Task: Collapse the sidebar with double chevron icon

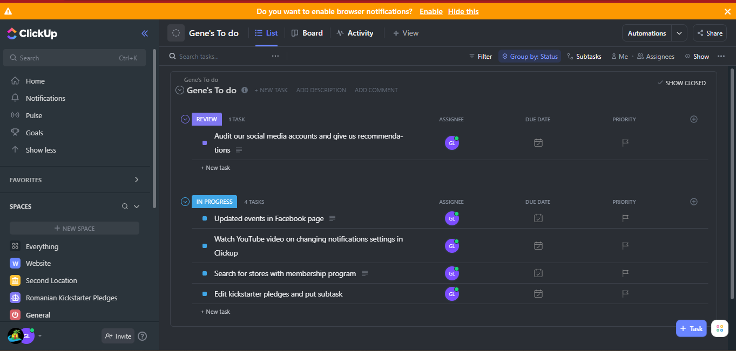Action: [x=145, y=33]
